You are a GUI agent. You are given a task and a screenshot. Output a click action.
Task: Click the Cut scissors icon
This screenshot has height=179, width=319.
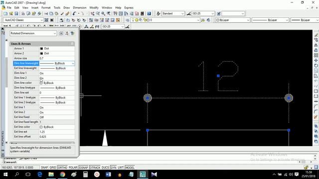46,13
